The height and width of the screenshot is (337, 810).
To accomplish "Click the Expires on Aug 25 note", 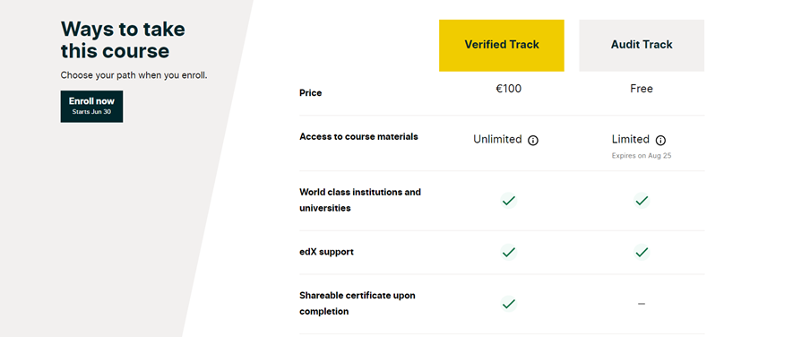I will point(642,155).
